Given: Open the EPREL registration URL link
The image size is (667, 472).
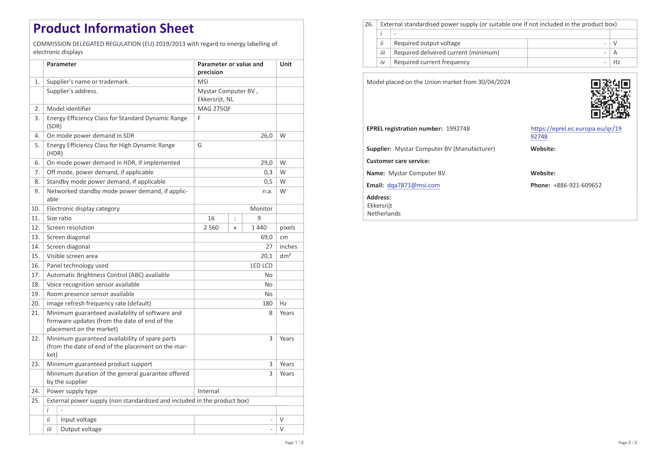Looking at the screenshot, I should (x=576, y=129).
